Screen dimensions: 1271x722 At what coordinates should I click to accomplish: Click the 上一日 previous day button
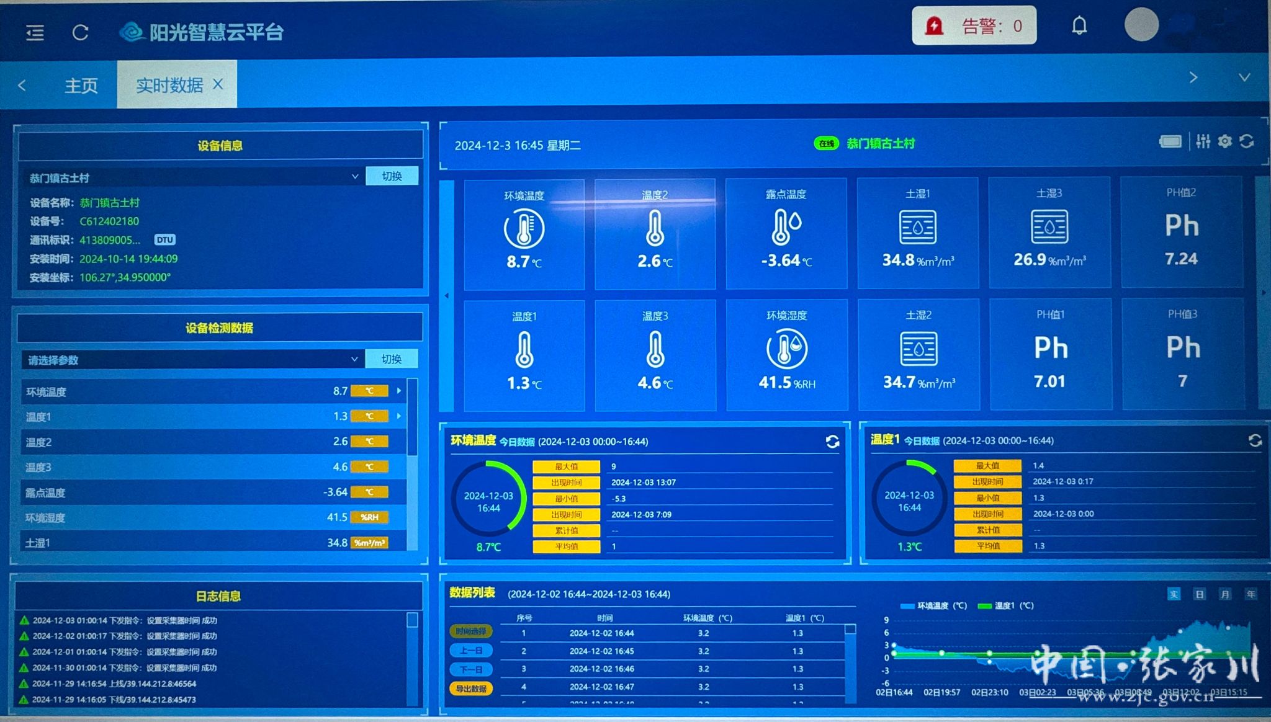coord(471,651)
